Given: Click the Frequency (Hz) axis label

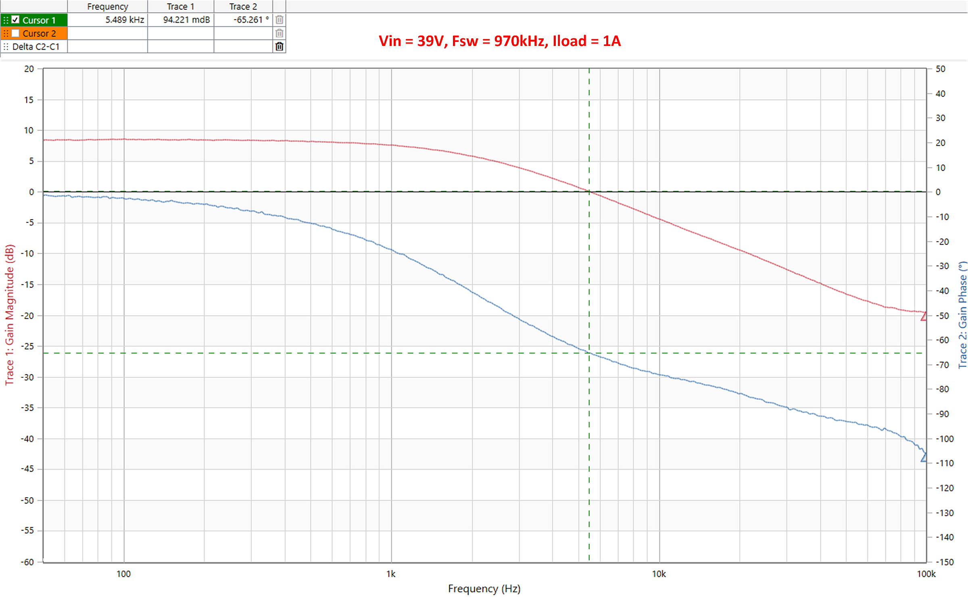Looking at the screenshot, I should pos(484,589).
